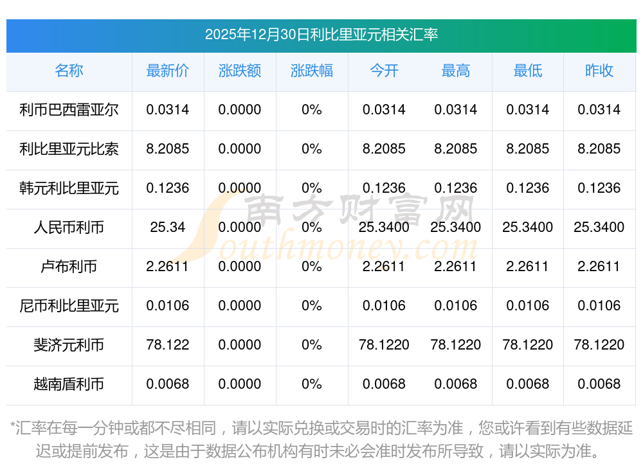The height and width of the screenshot is (471, 643).
Task: Click 涨跌额 0.0000 in 利比里亚元比索 row
Action: click(x=240, y=149)
